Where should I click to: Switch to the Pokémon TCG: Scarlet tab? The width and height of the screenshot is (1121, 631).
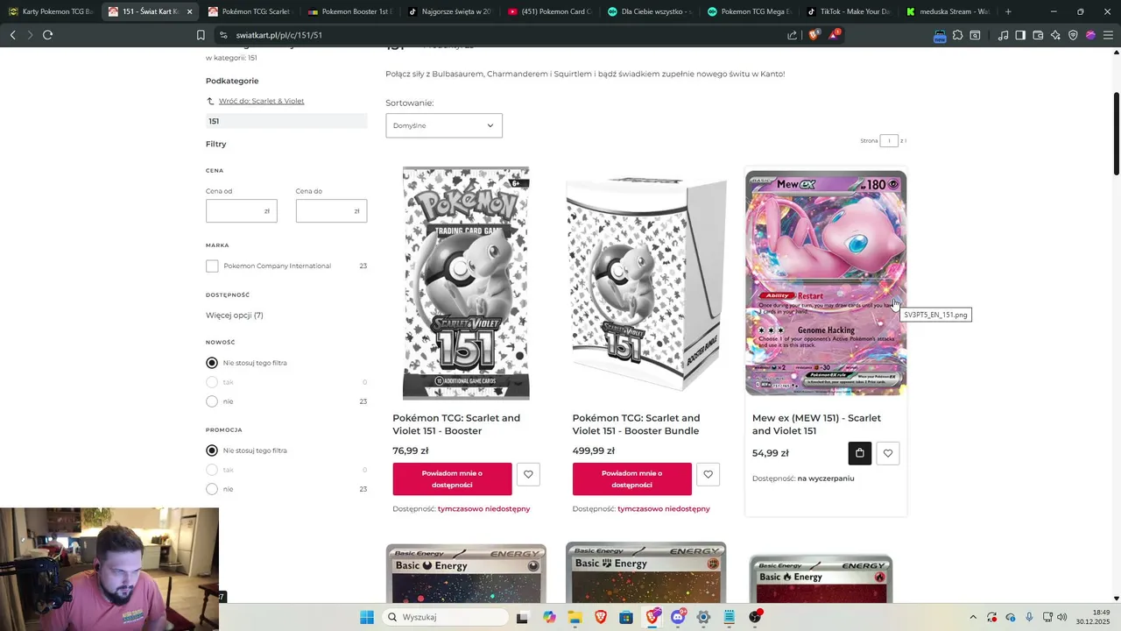[x=249, y=11]
